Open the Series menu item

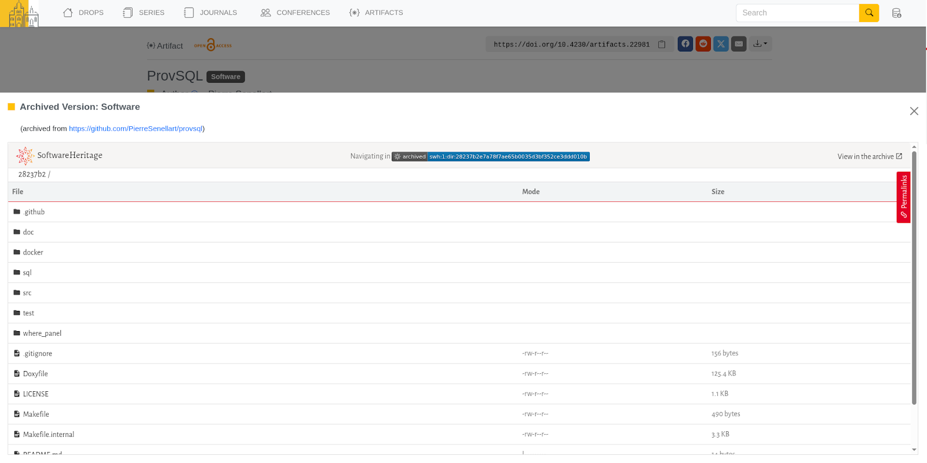click(144, 13)
